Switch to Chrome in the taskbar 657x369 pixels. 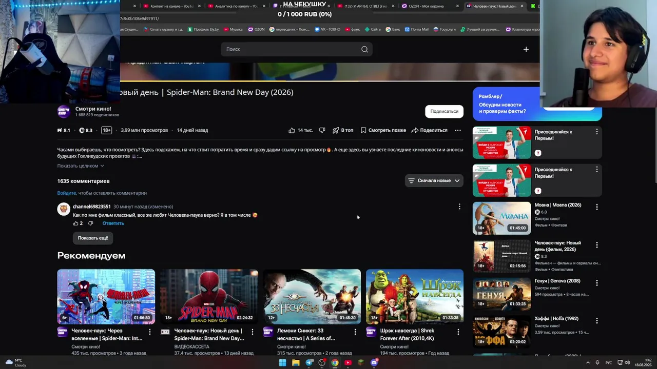click(x=335, y=363)
